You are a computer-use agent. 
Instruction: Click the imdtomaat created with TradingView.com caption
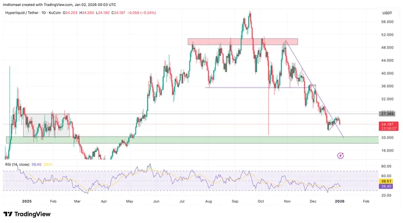60,5
